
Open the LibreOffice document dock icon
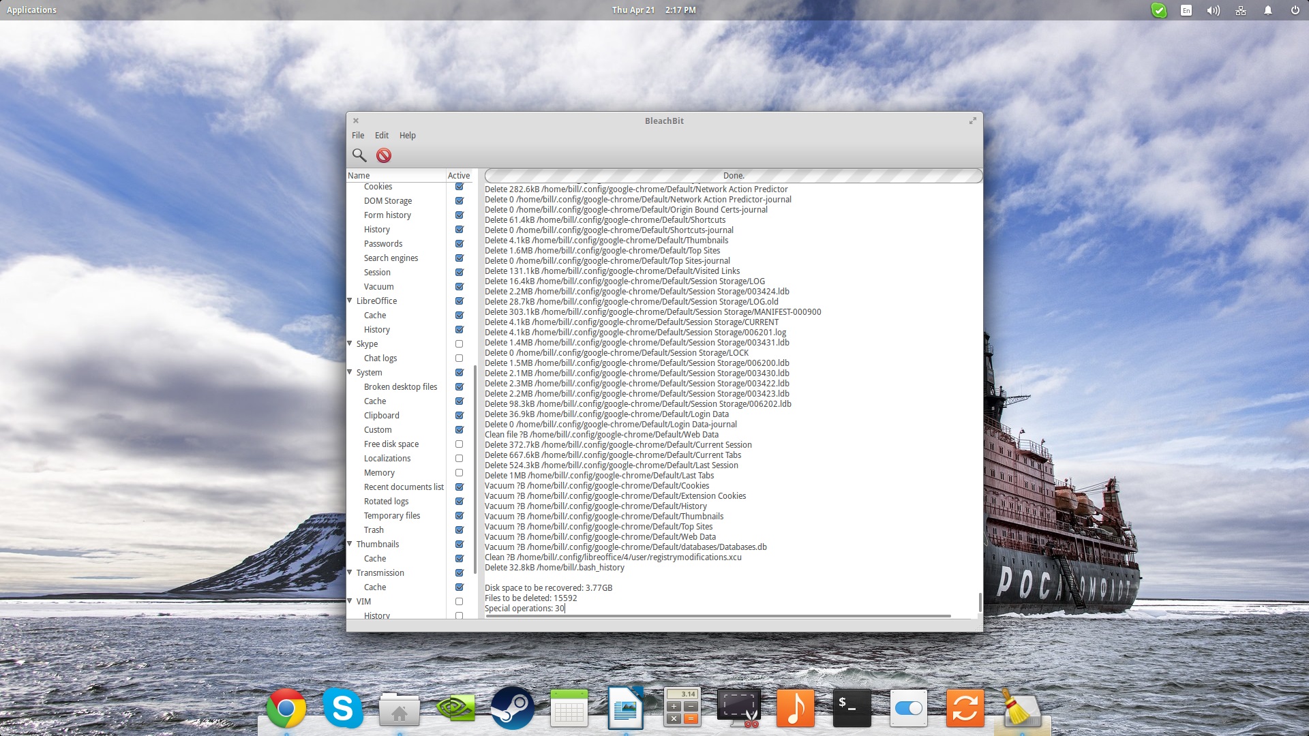pyautogui.click(x=626, y=708)
